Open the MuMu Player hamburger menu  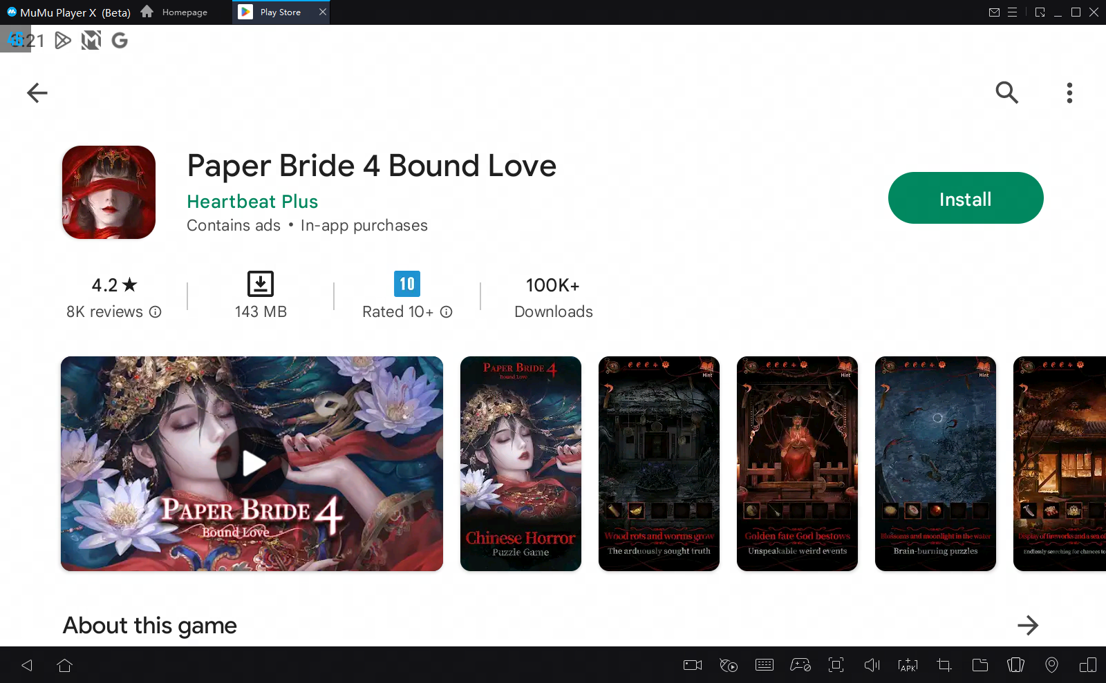1012,12
